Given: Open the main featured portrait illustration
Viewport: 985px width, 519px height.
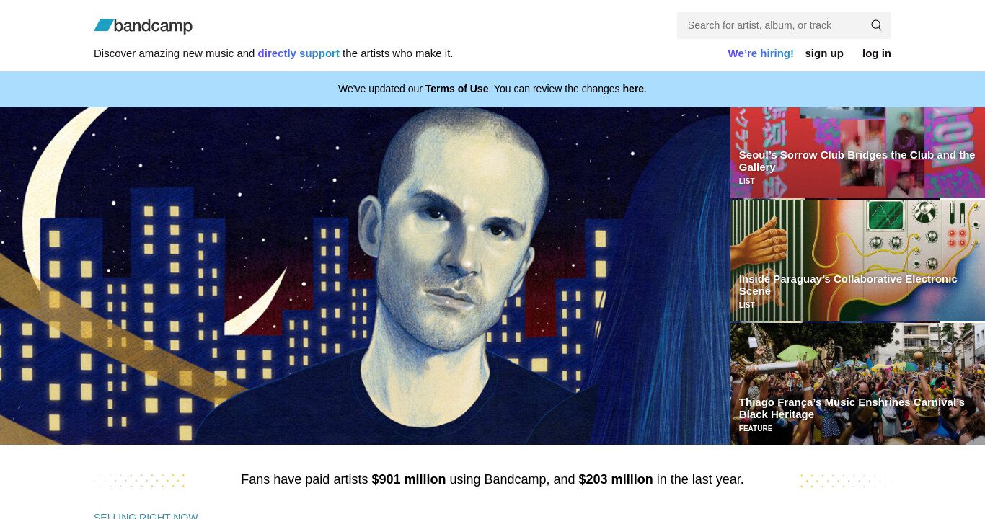Looking at the screenshot, I should pyautogui.click(x=365, y=276).
